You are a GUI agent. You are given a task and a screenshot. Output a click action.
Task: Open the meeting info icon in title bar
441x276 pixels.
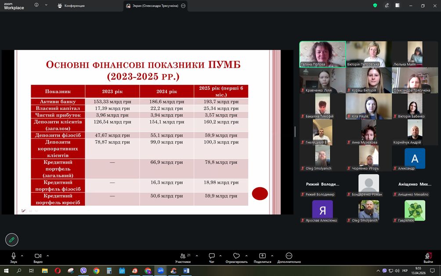click(x=36, y=5)
